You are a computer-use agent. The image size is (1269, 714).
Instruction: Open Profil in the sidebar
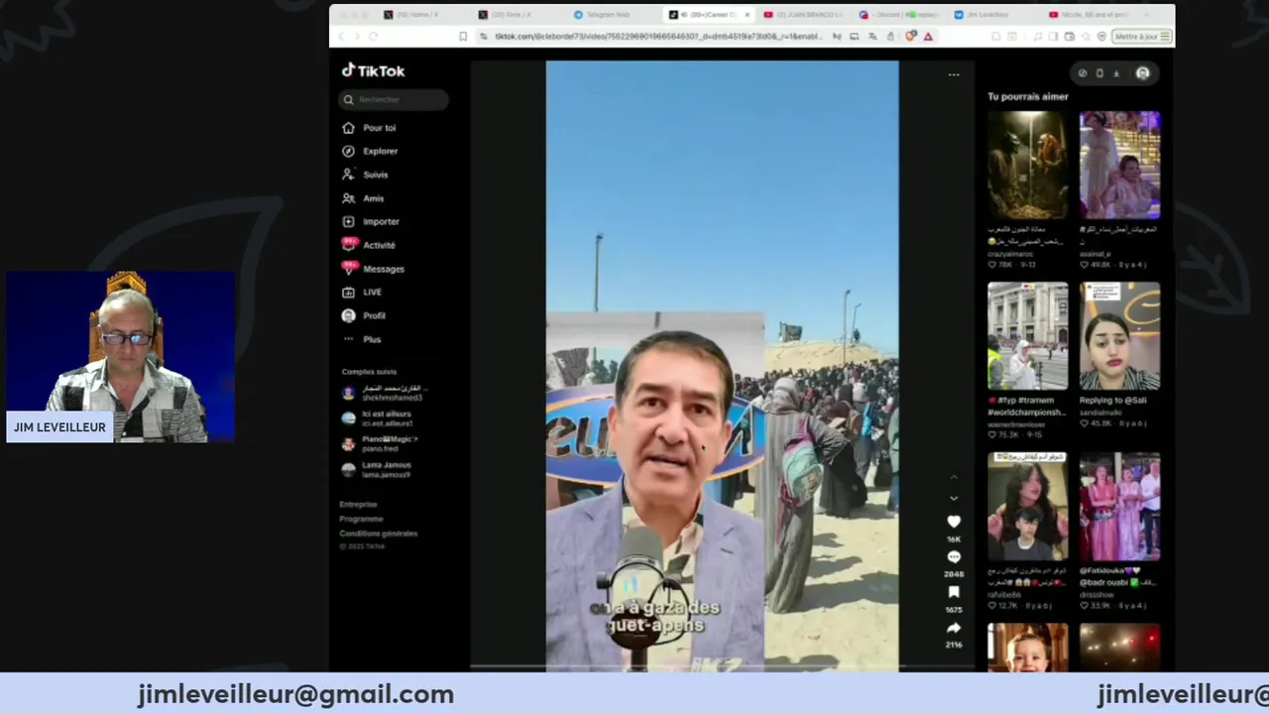364,315
